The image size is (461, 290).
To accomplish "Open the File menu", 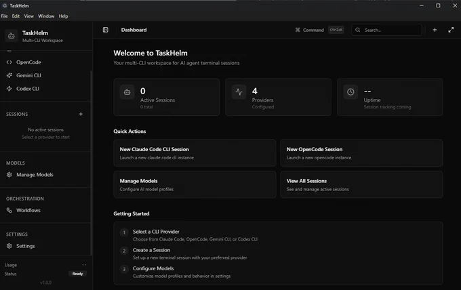I will 5,16.
